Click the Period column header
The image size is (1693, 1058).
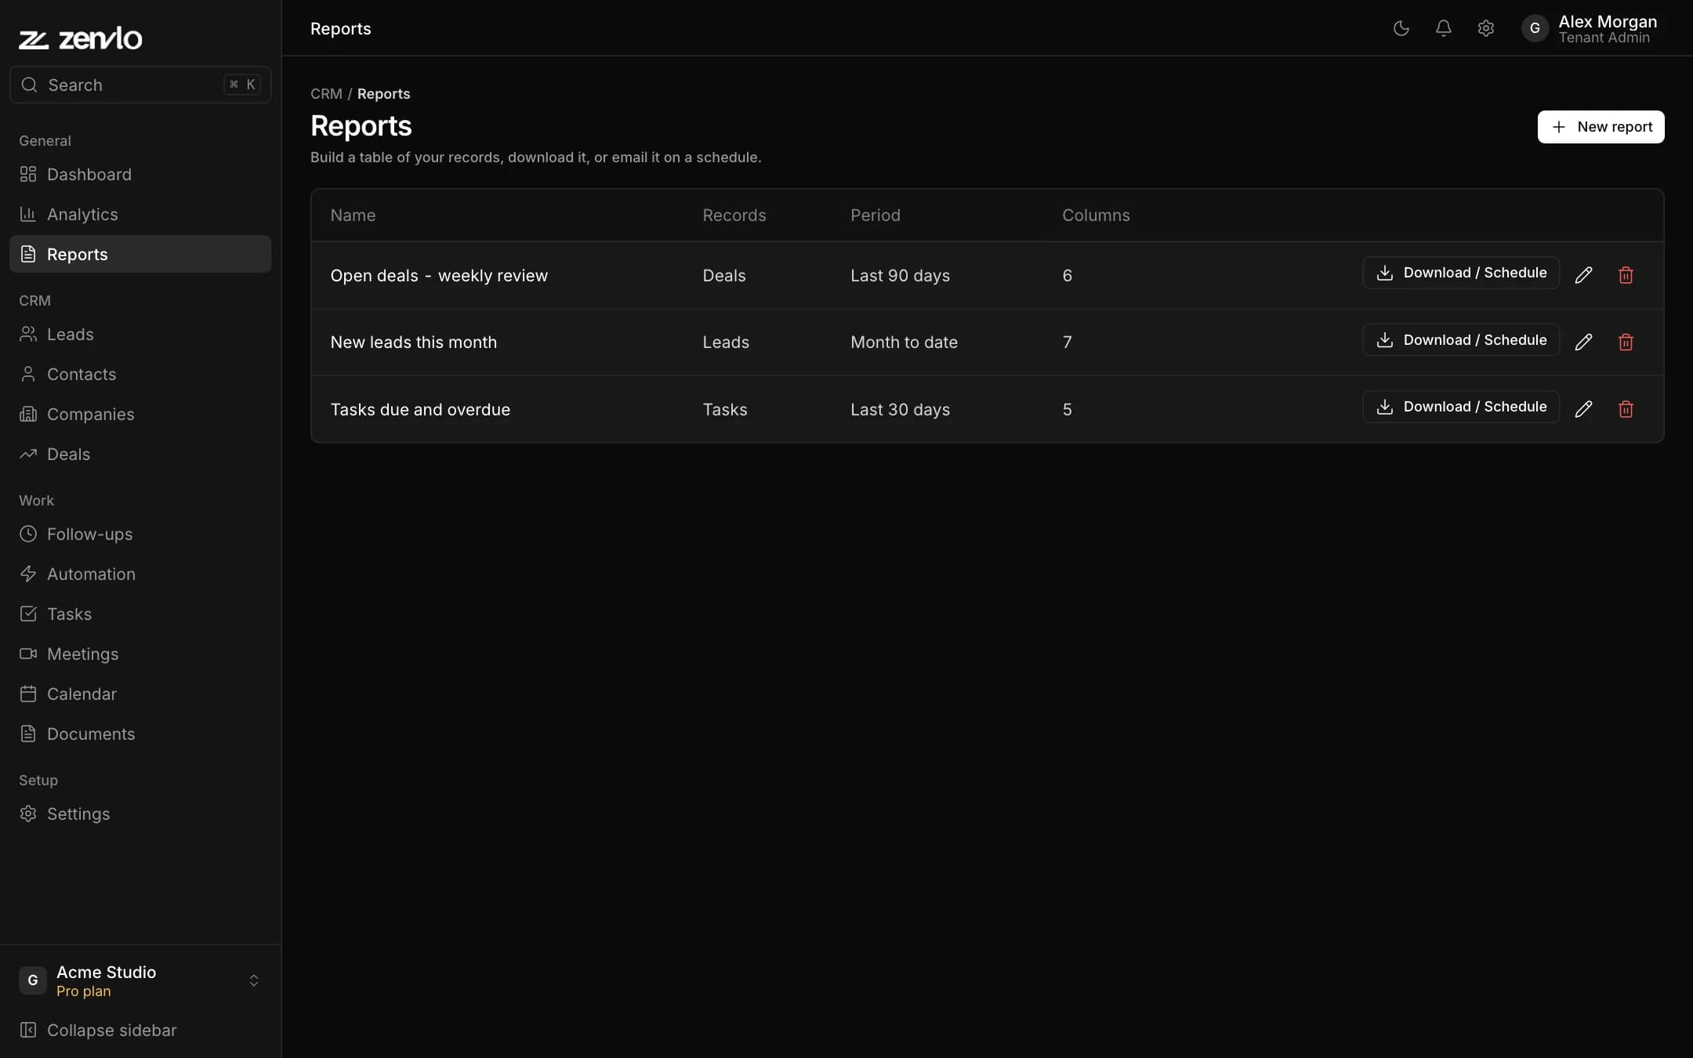pos(876,216)
